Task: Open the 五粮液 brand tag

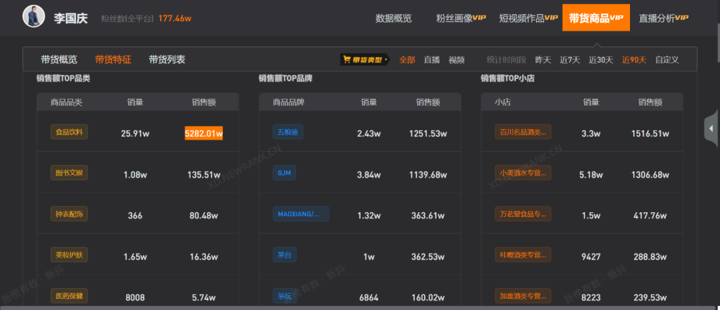Action: point(288,132)
